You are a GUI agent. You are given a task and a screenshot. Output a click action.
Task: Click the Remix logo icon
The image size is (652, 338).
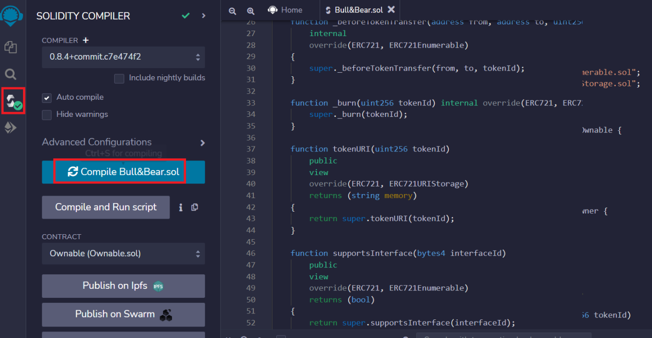click(10, 15)
